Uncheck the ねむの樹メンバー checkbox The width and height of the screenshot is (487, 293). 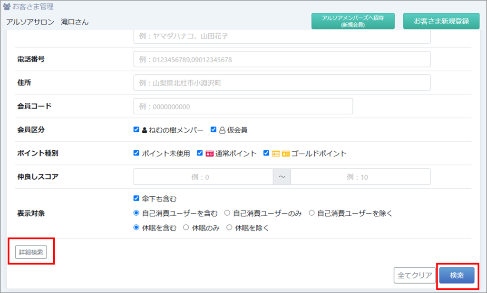point(137,130)
